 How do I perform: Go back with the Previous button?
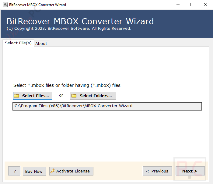point(157,171)
